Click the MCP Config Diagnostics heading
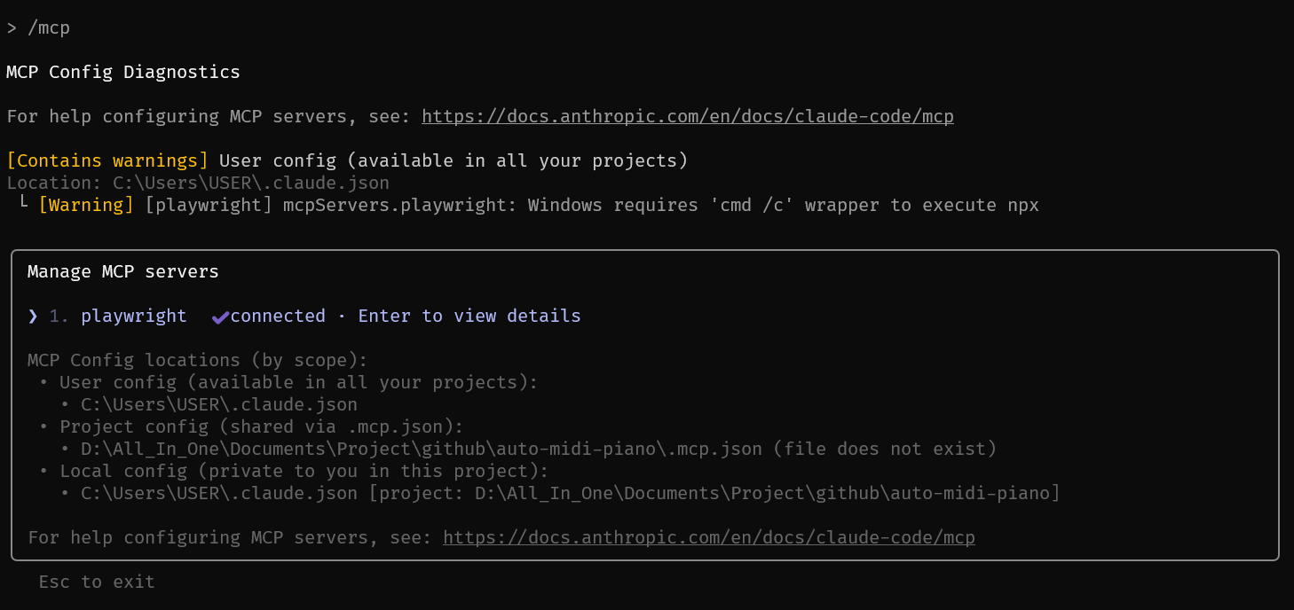Viewport: 1294px width, 610px height. point(123,71)
